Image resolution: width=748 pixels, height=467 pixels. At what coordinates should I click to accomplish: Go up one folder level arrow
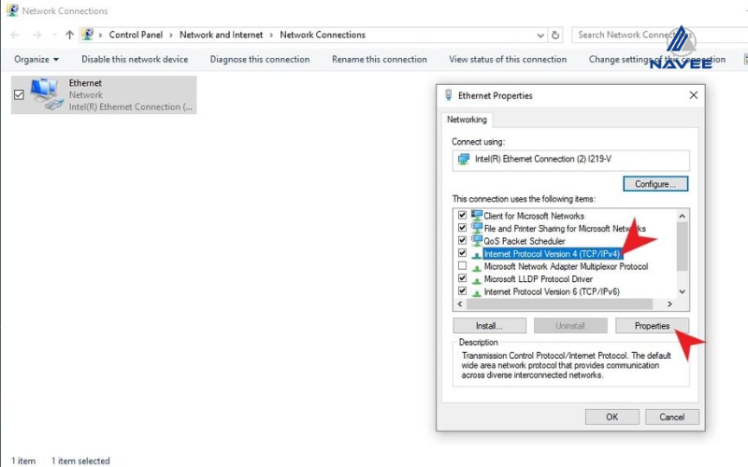click(x=69, y=35)
